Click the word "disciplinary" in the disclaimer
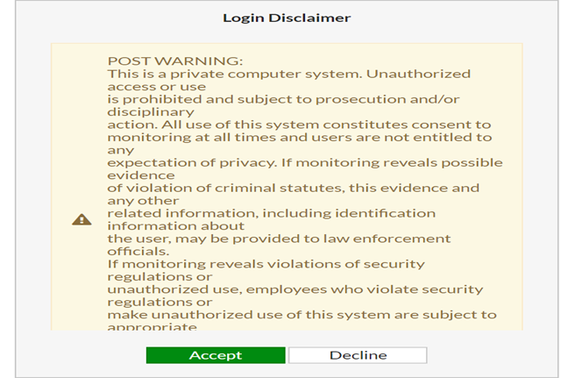Screen dimensions: 561x378 (x=150, y=112)
